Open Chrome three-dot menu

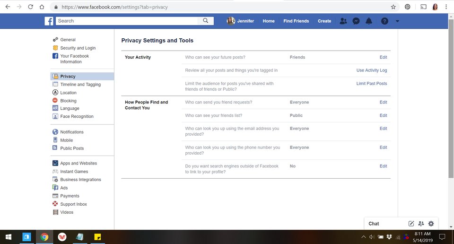coord(446,7)
